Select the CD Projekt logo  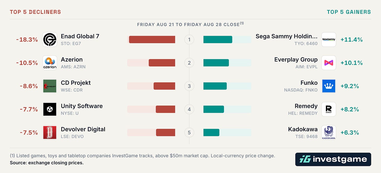[50, 86]
